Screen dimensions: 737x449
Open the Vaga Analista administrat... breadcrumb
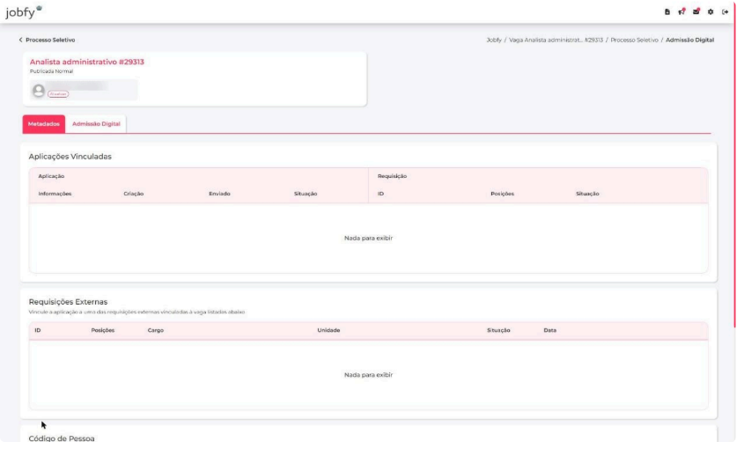(x=556, y=40)
